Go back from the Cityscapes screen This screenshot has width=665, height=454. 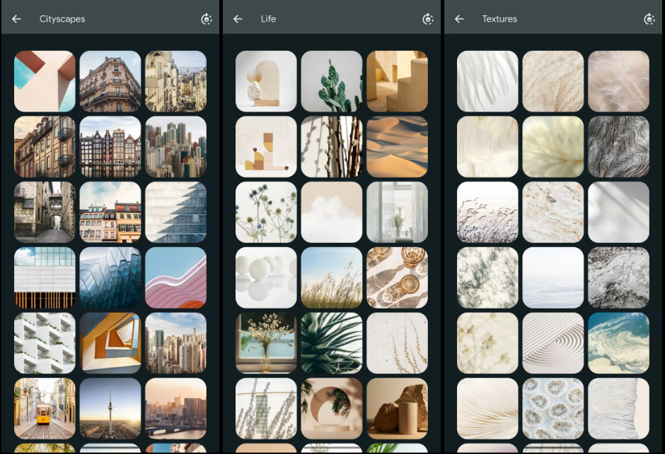(x=16, y=19)
